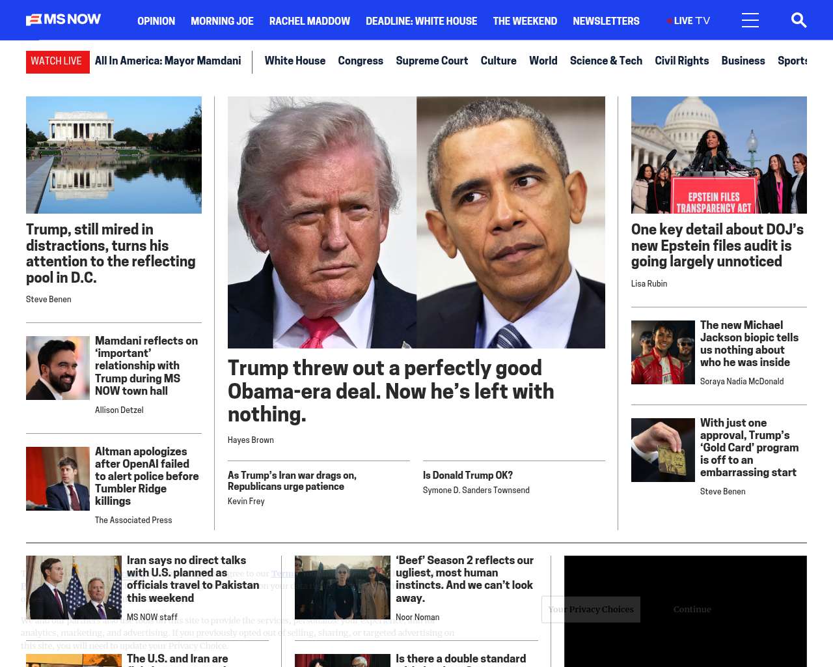The height and width of the screenshot is (667, 833).
Task: Open Live TV link
Action: (689, 21)
